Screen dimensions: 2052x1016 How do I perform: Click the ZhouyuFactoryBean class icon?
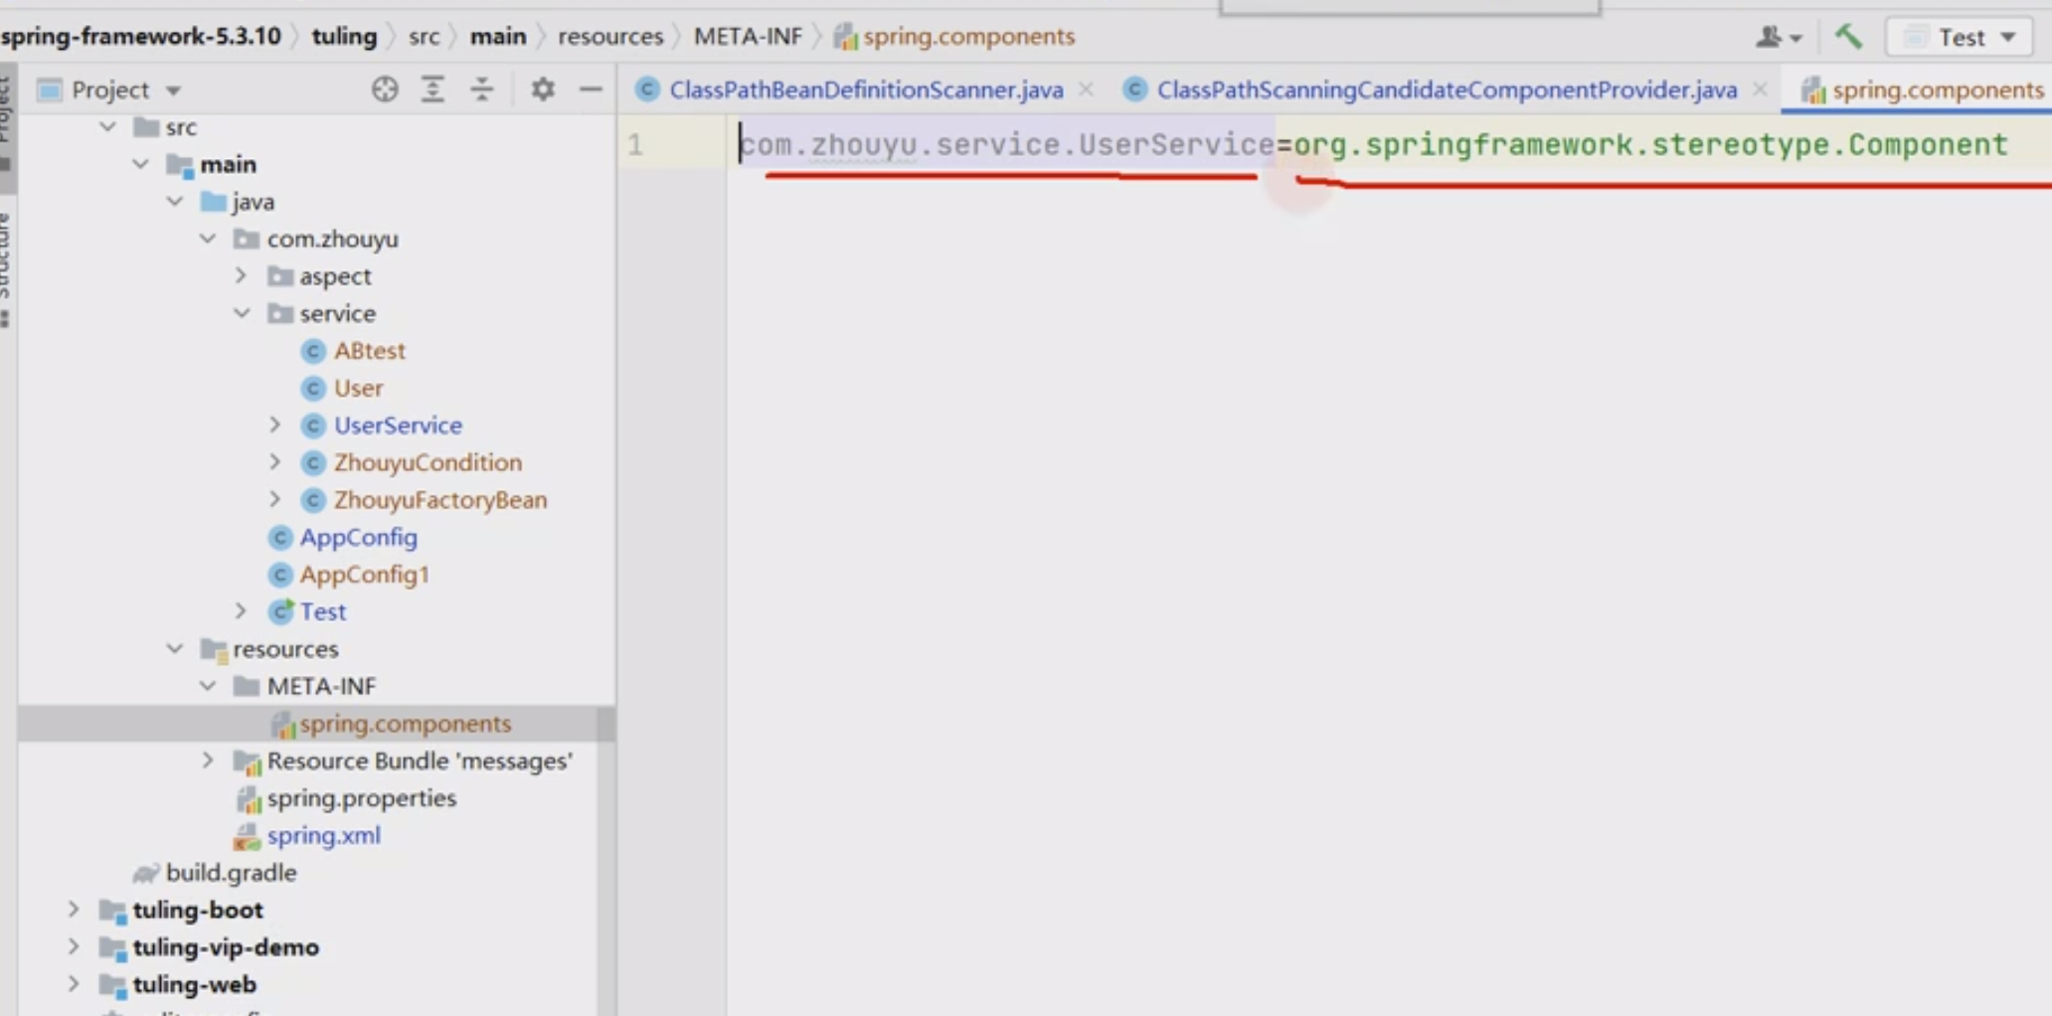[313, 500]
